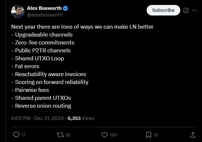This screenshot has height=142, width=202.
Task: Open the three-dot more options menu
Action: point(194,10)
